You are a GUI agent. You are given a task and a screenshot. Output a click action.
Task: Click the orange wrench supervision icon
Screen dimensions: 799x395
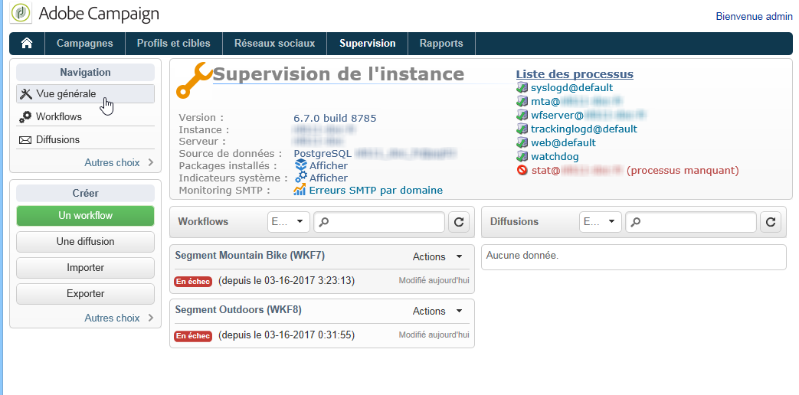coord(194,80)
